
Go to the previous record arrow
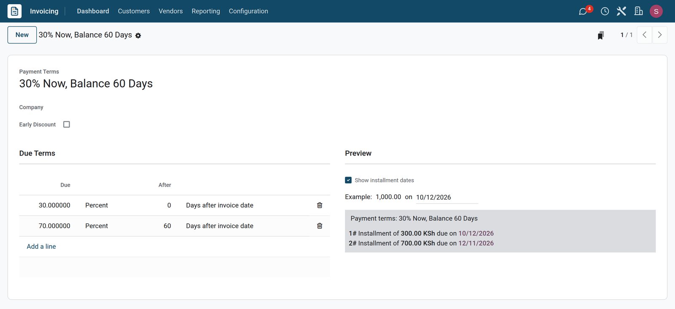645,35
